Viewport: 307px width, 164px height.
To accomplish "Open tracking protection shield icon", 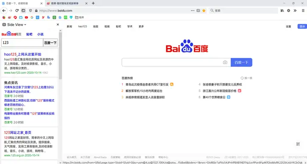I will click(x=30, y=11).
